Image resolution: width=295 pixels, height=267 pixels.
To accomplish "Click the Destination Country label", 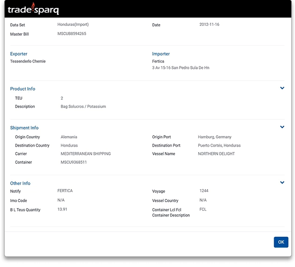I will click(32, 145).
